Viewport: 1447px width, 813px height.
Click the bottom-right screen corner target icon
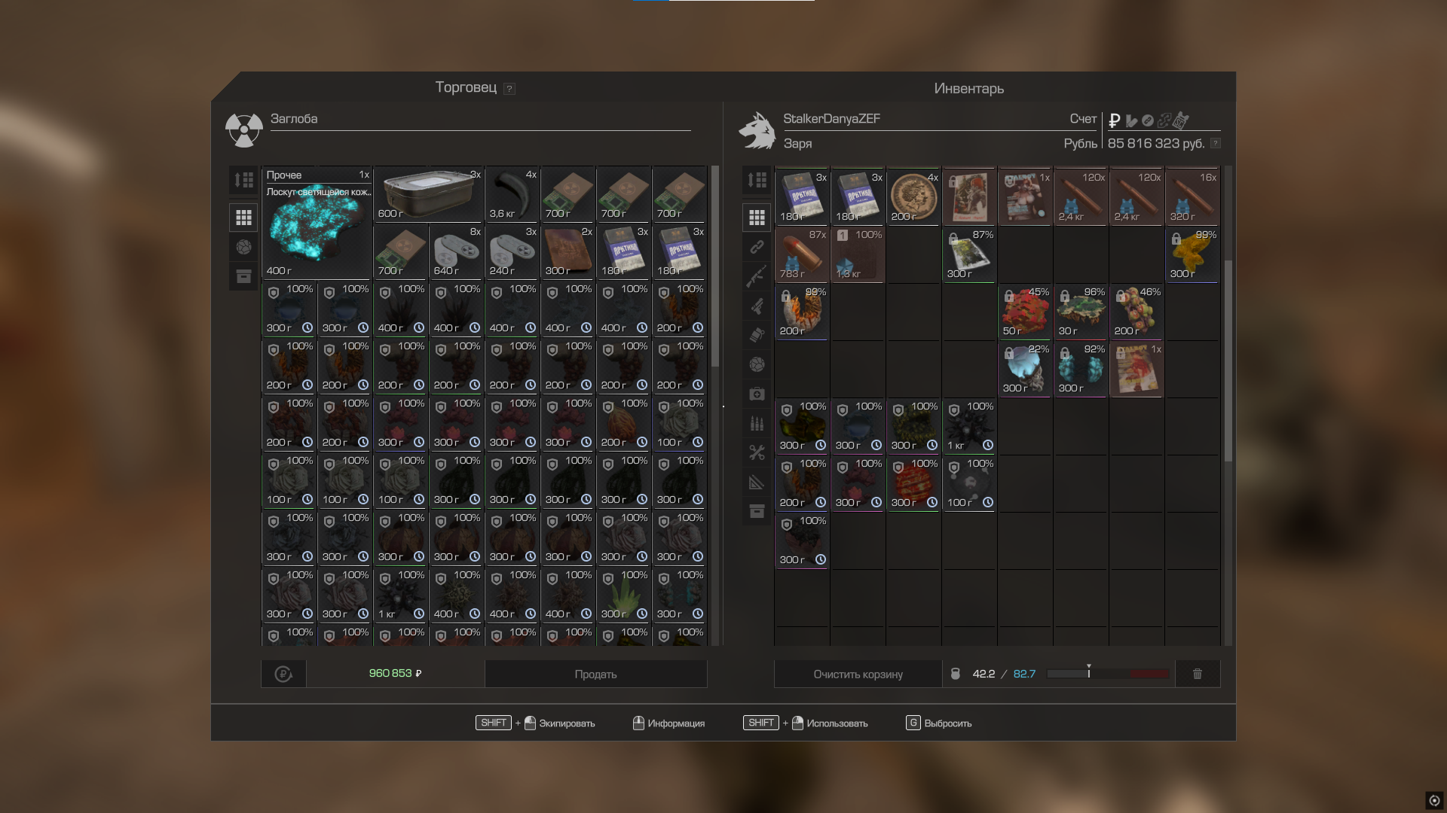1434,800
